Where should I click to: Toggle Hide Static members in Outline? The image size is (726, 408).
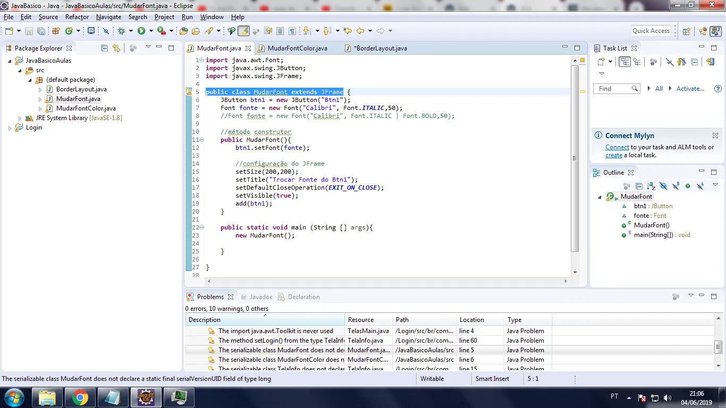pos(676,186)
